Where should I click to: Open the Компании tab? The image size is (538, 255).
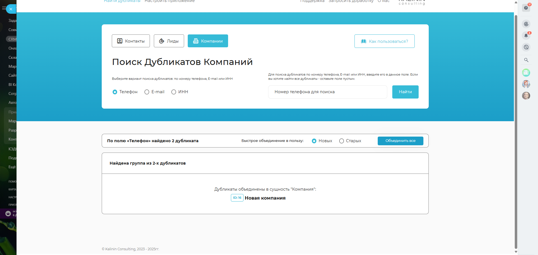click(x=208, y=41)
